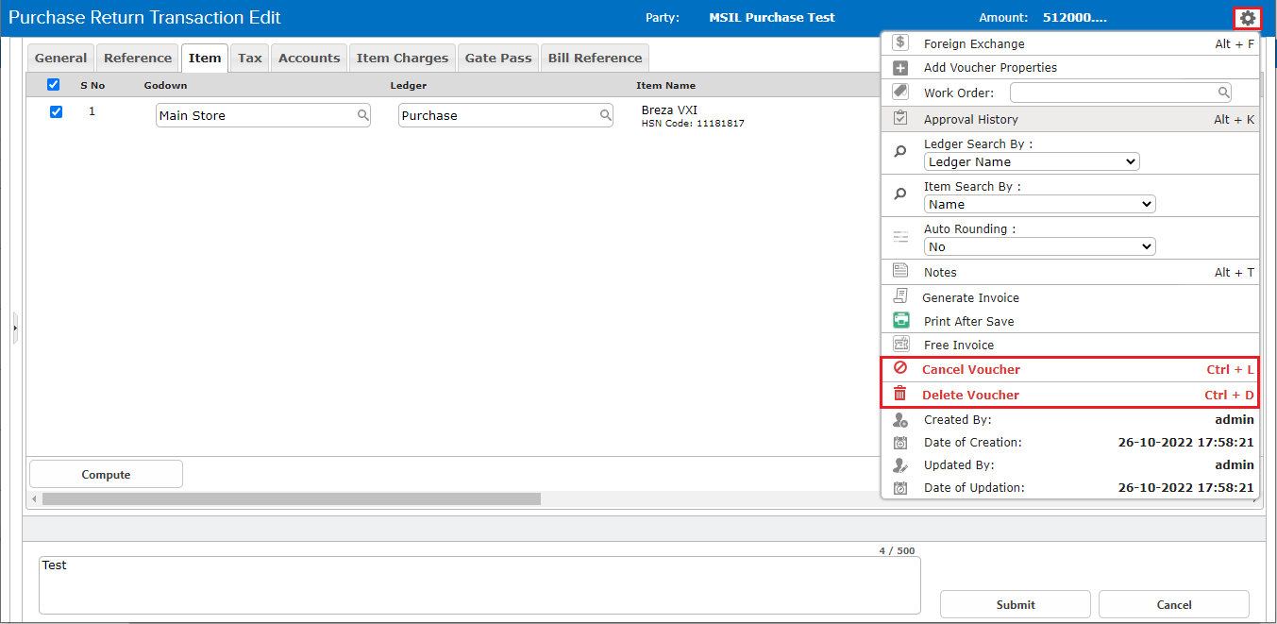This screenshot has height=624, width=1277.
Task: Click the Add Voucher Properties plus icon
Action: (x=900, y=68)
